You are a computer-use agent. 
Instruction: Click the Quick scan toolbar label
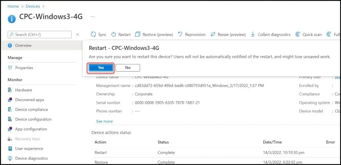312,35
